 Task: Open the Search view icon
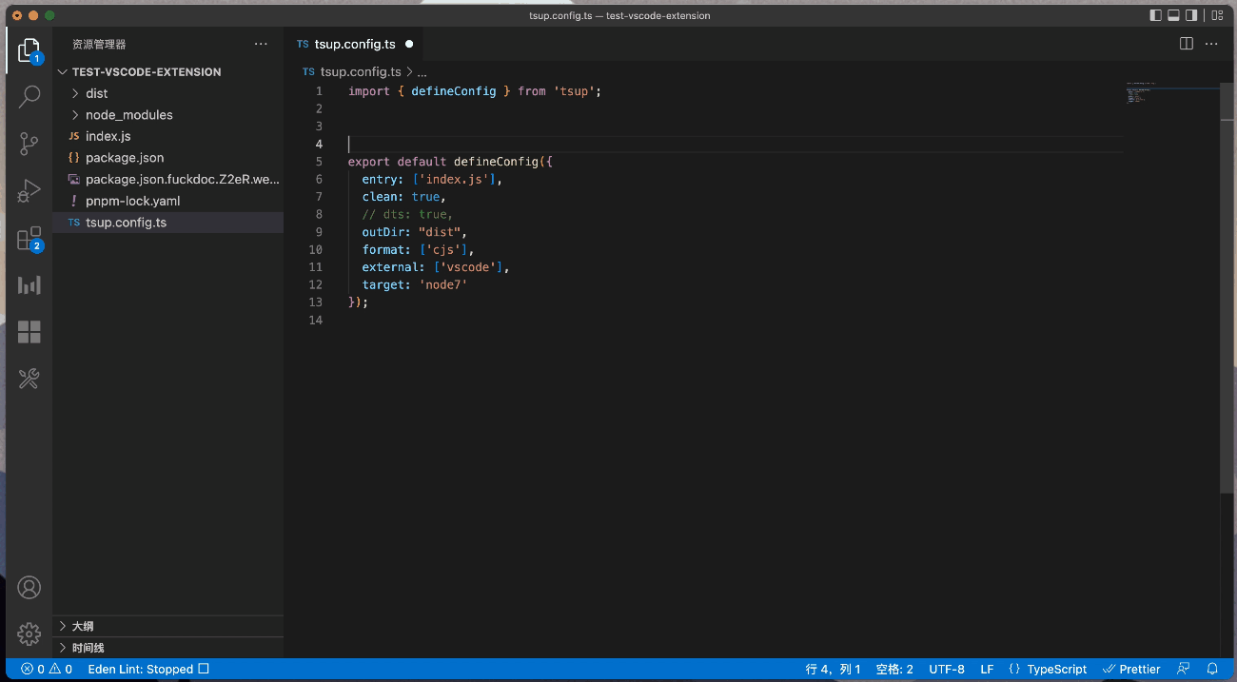29,96
